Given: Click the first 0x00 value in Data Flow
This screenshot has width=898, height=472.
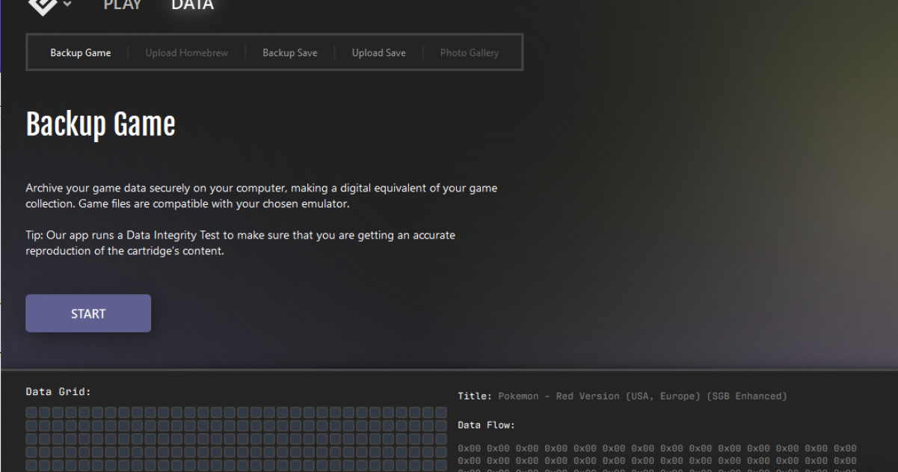Looking at the screenshot, I should 470,449.
